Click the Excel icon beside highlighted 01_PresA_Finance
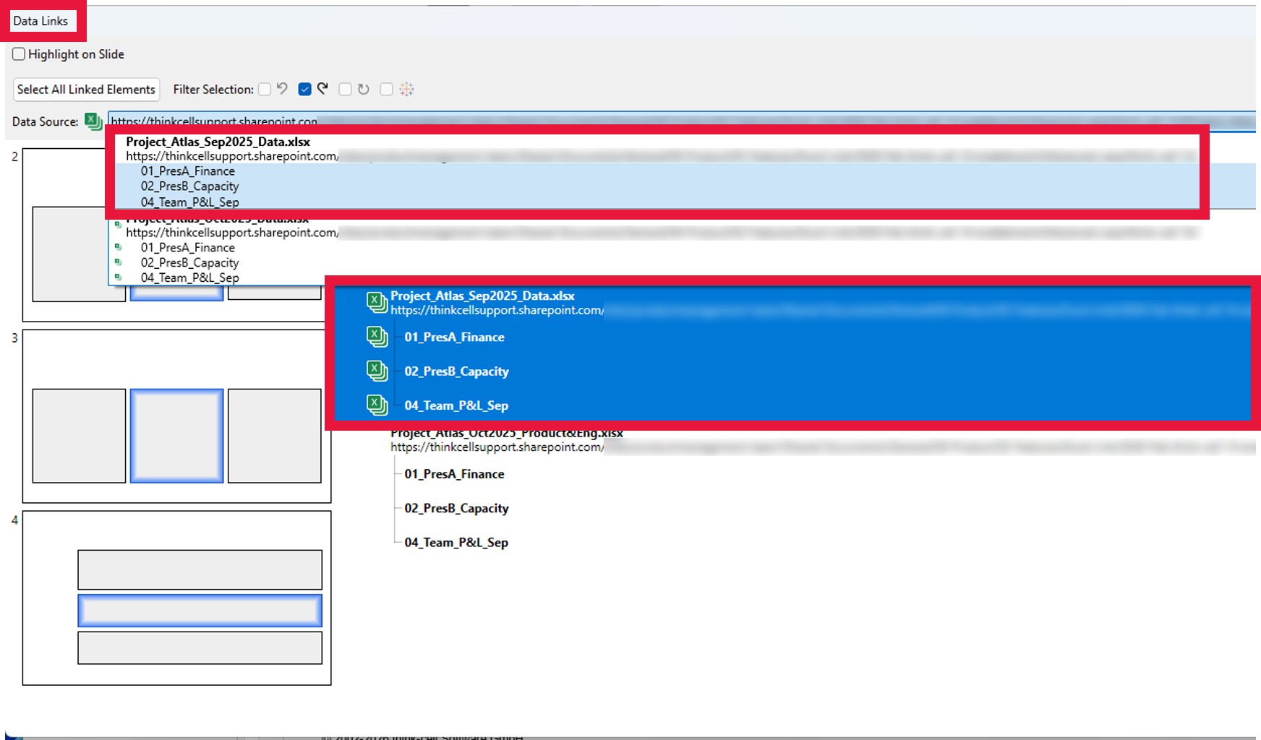This screenshot has width=1261, height=740. (377, 337)
